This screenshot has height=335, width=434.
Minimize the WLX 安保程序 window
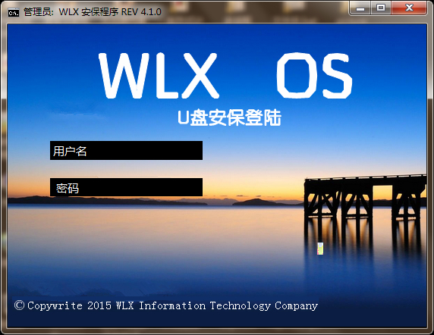360,8
